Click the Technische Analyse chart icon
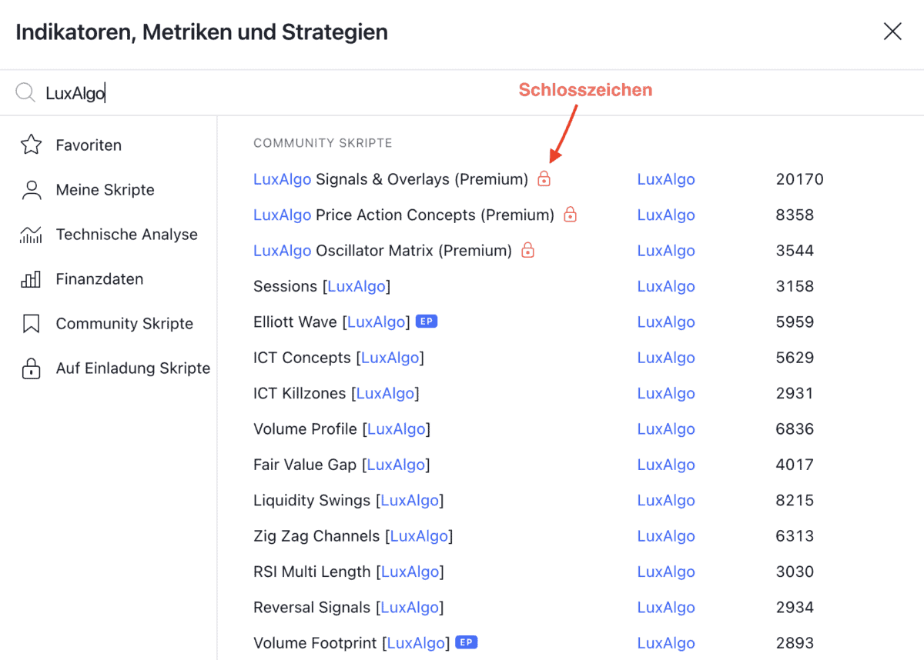The height and width of the screenshot is (660, 924). tap(31, 234)
